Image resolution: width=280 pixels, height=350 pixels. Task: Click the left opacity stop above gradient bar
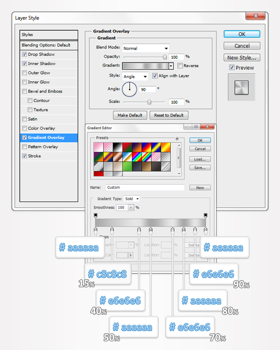(x=96, y=215)
